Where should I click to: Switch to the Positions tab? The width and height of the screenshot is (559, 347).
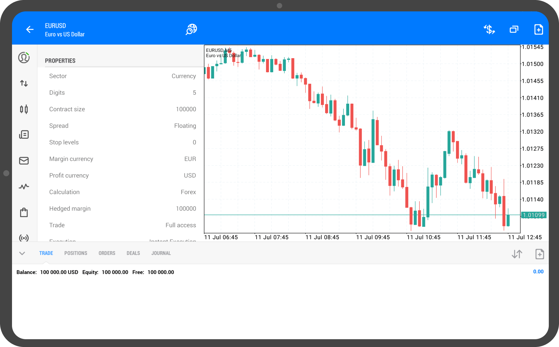(76, 253)
